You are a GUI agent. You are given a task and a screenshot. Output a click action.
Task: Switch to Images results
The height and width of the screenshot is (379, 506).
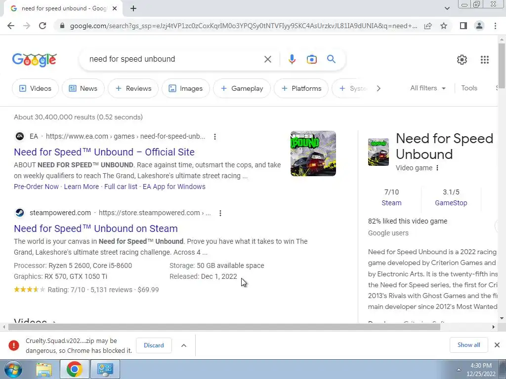[186, 88]
